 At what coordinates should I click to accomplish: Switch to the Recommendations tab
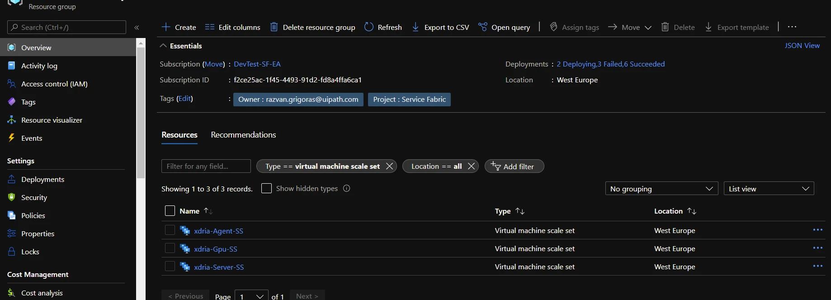[243, 135]
